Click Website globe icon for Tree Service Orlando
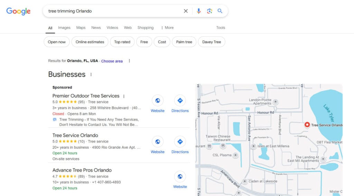The height and width of the screenshot is (196, 354). [158, 142]
